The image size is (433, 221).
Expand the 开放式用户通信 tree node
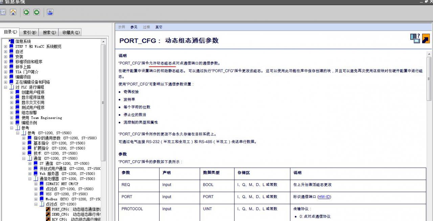click(x=30, y=169)
